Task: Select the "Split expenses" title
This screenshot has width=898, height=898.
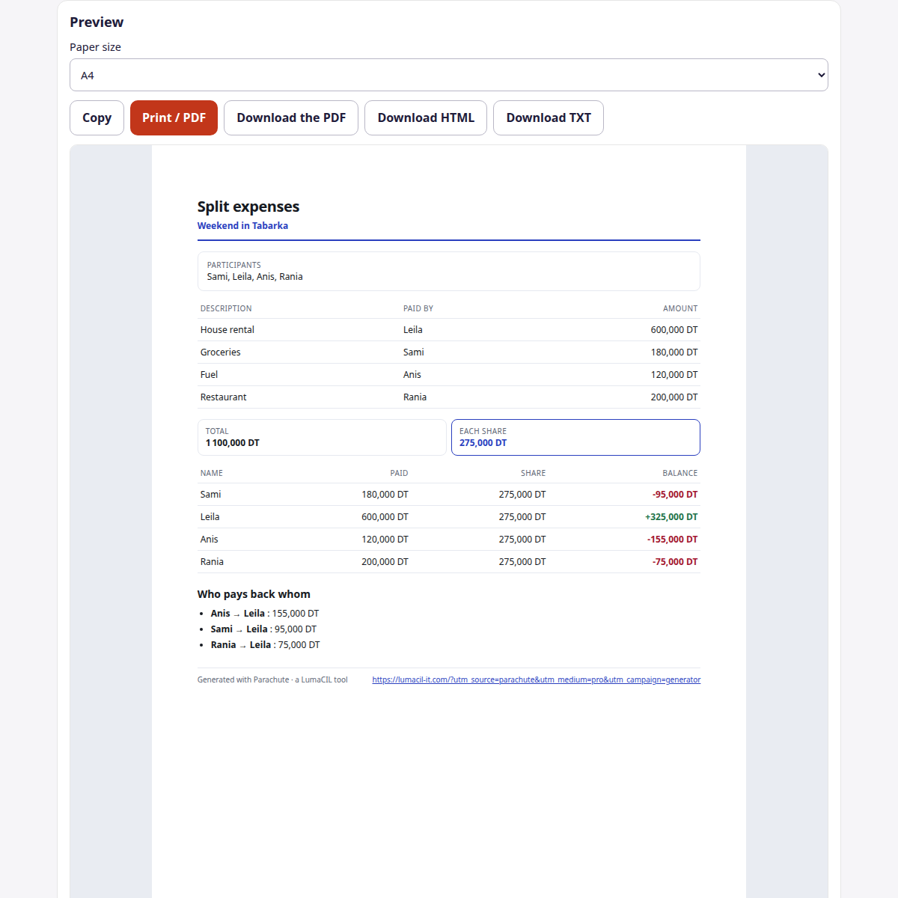Action: pos(248,207)
